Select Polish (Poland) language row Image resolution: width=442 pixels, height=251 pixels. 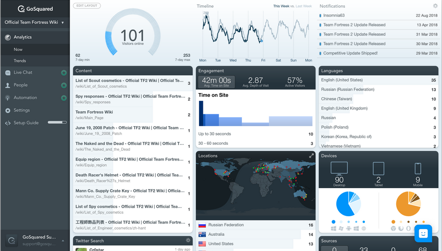click(378, 127)
